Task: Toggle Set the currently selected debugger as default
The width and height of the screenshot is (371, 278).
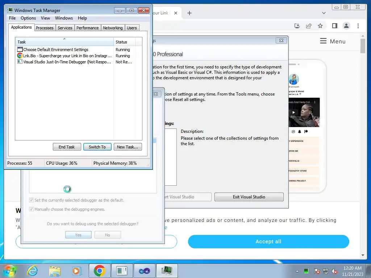Action: click(x=31, y=200)
